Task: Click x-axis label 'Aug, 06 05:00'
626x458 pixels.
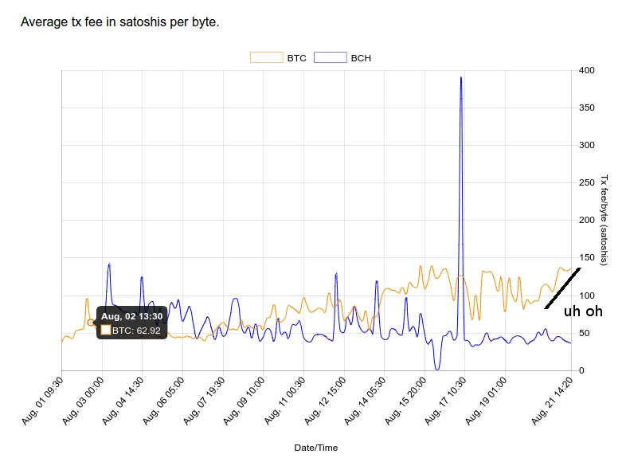Action: pyautogui.click(x=163, y=401)
